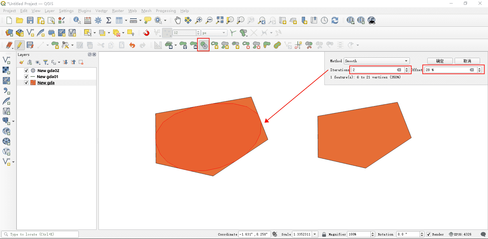
Task: Click the 确定 confirm button
Action: 440,61
